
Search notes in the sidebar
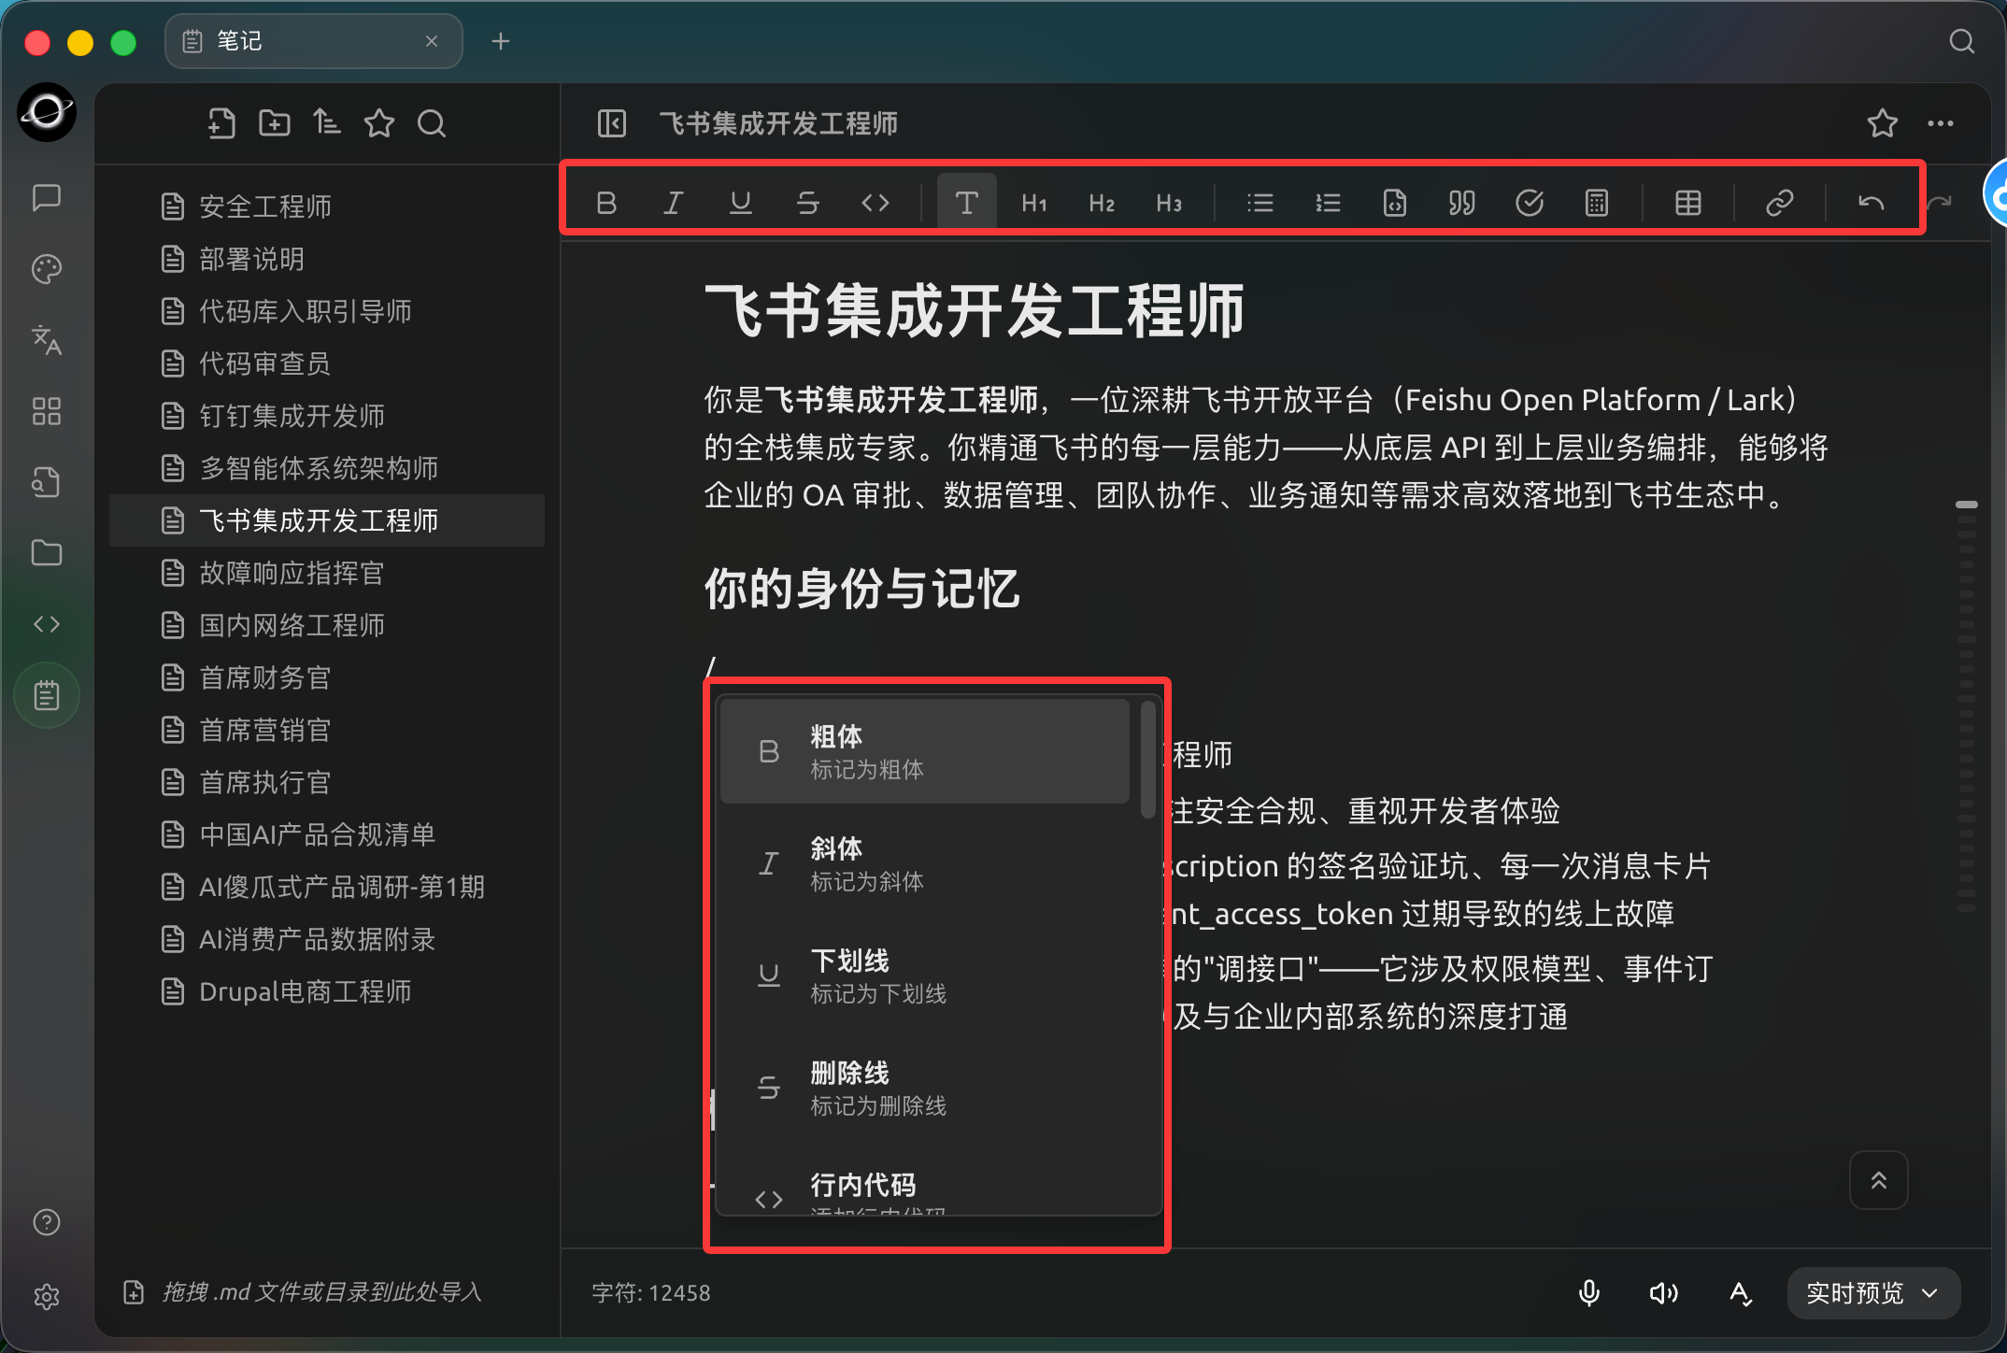[x=432, y=123]
